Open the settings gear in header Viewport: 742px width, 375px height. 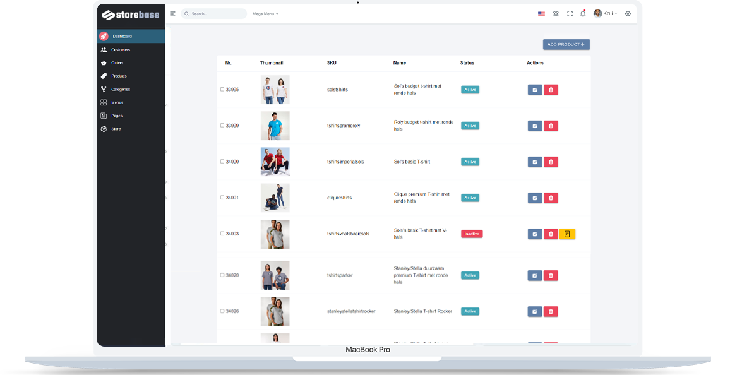click(x=628, y=14)
